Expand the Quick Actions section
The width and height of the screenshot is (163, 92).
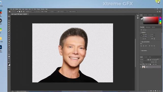pyautogui.click(x=140, y=51)
